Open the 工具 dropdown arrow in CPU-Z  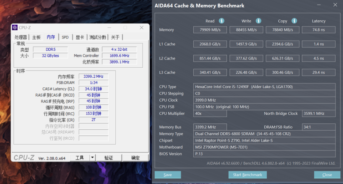[x=92, y=158]
